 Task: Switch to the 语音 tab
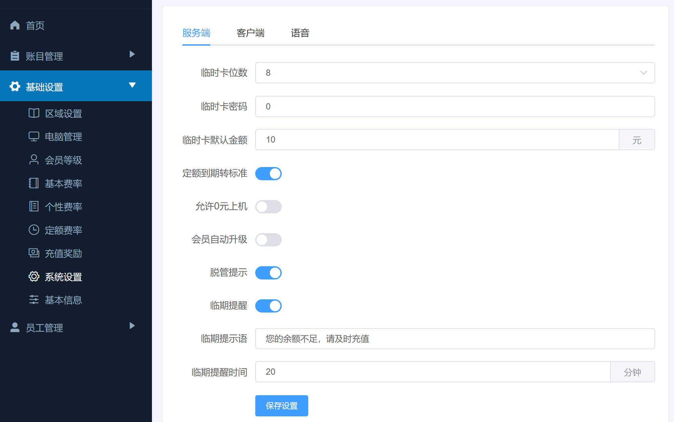[x=300, y=33]
